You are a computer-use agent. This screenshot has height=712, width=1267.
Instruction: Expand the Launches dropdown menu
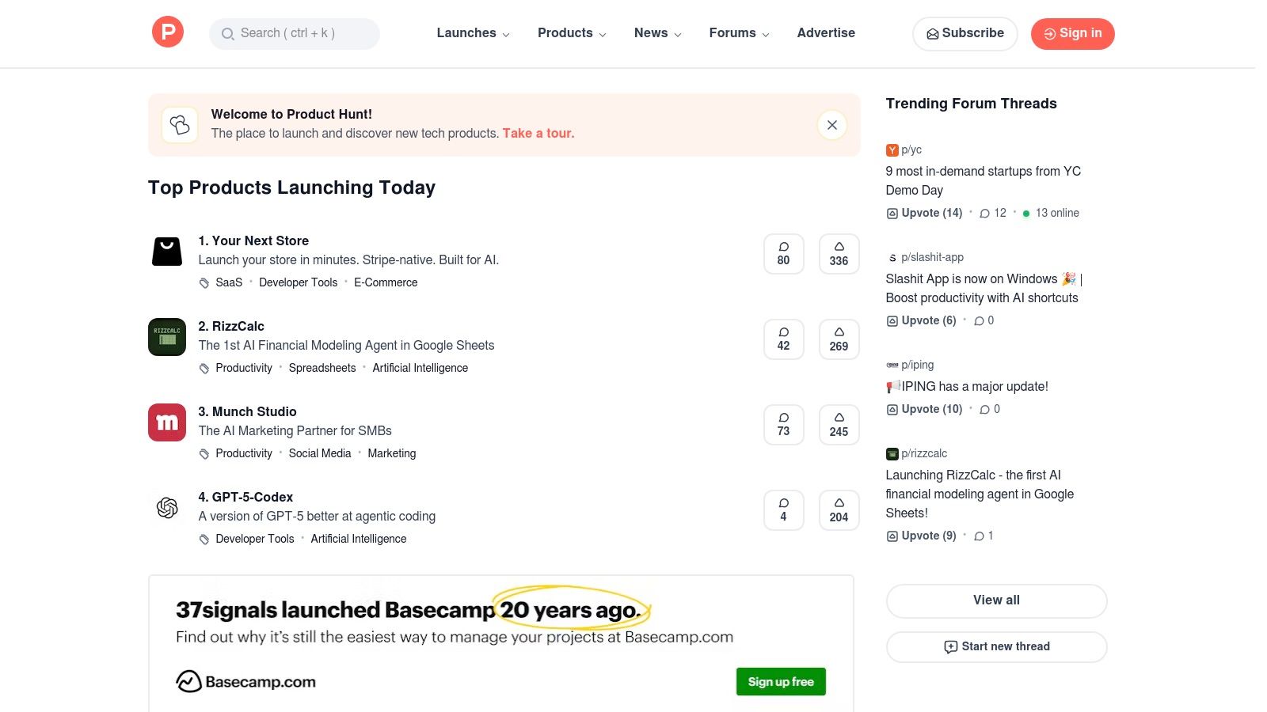[473, 33]
